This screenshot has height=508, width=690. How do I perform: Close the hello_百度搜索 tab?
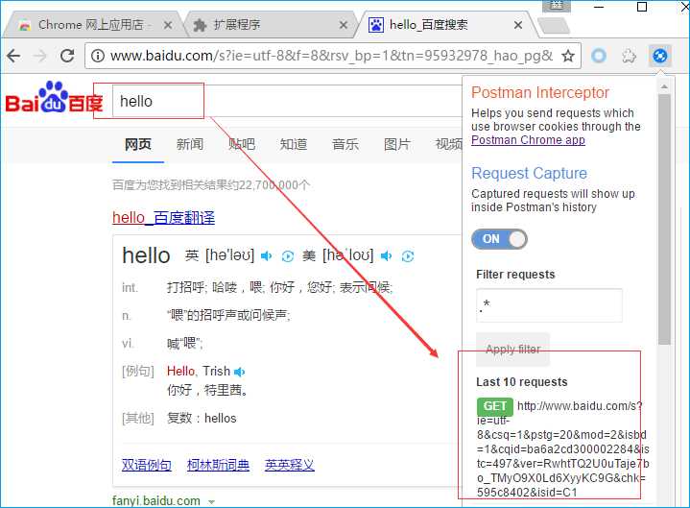[x=518, y=25]
